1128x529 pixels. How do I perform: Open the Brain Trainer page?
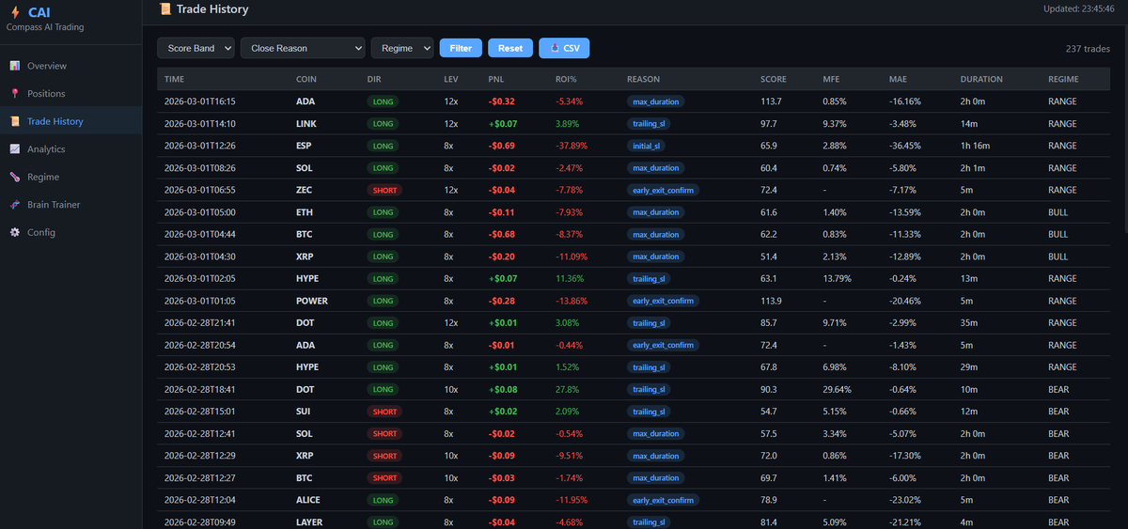pyautogui.click(x=70, y=204)
